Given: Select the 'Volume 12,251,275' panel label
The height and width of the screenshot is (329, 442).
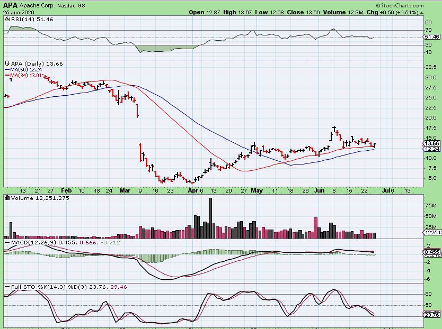Looking at the screenshot, I should (x=40, y=198).
